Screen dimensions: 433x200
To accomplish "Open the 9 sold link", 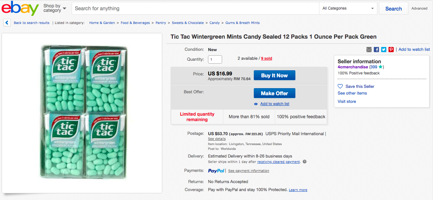I will click(266, 58).
